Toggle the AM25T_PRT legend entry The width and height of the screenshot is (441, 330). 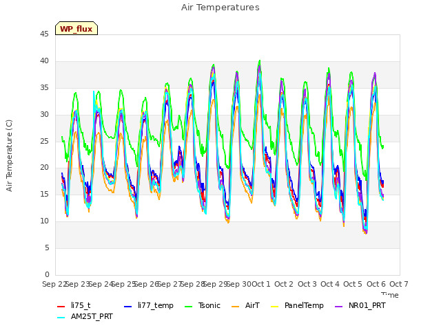85,316
